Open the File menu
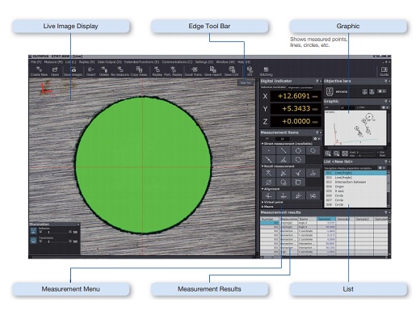 pyautogui.click(x=36, y=62)
